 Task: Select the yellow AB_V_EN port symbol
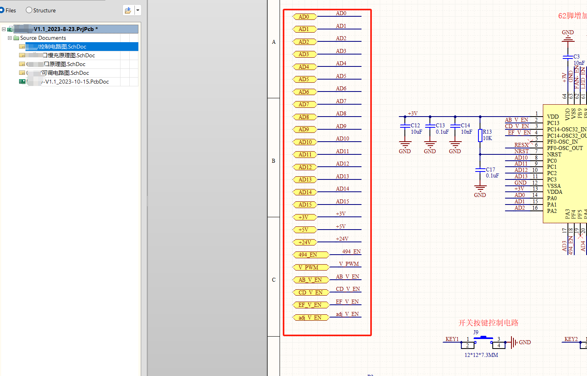point(311,280)
